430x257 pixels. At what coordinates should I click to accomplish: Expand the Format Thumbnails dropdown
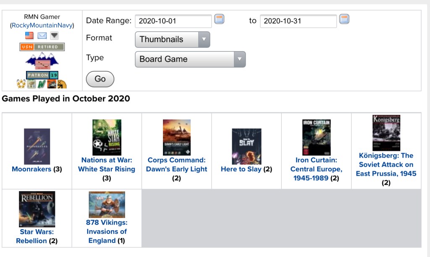(x=172, y=39)
